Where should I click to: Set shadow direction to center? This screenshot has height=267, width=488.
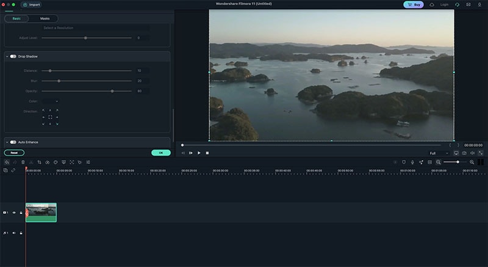[50, 117]
